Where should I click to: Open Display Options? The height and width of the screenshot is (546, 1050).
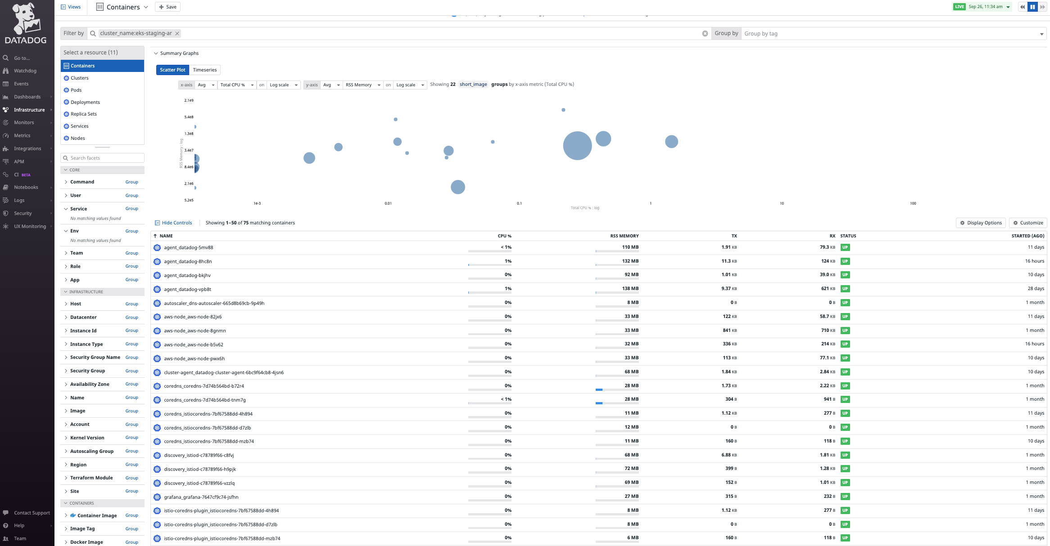[980, 223]
